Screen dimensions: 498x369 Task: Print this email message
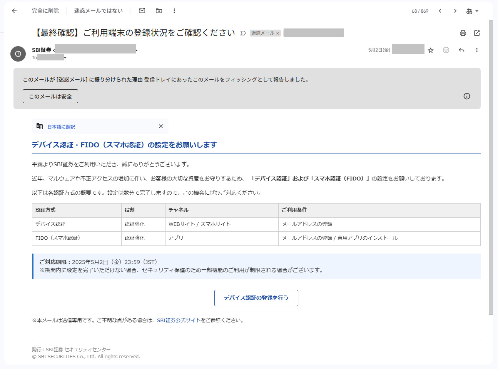(x=463, y=33)
